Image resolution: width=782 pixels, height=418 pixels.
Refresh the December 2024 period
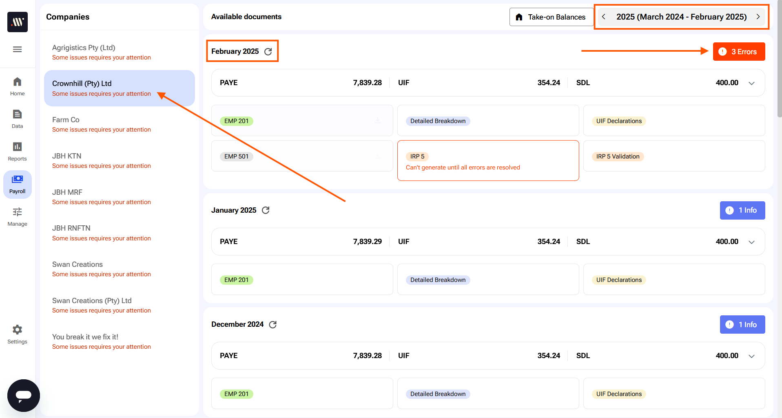pos(273,325)
